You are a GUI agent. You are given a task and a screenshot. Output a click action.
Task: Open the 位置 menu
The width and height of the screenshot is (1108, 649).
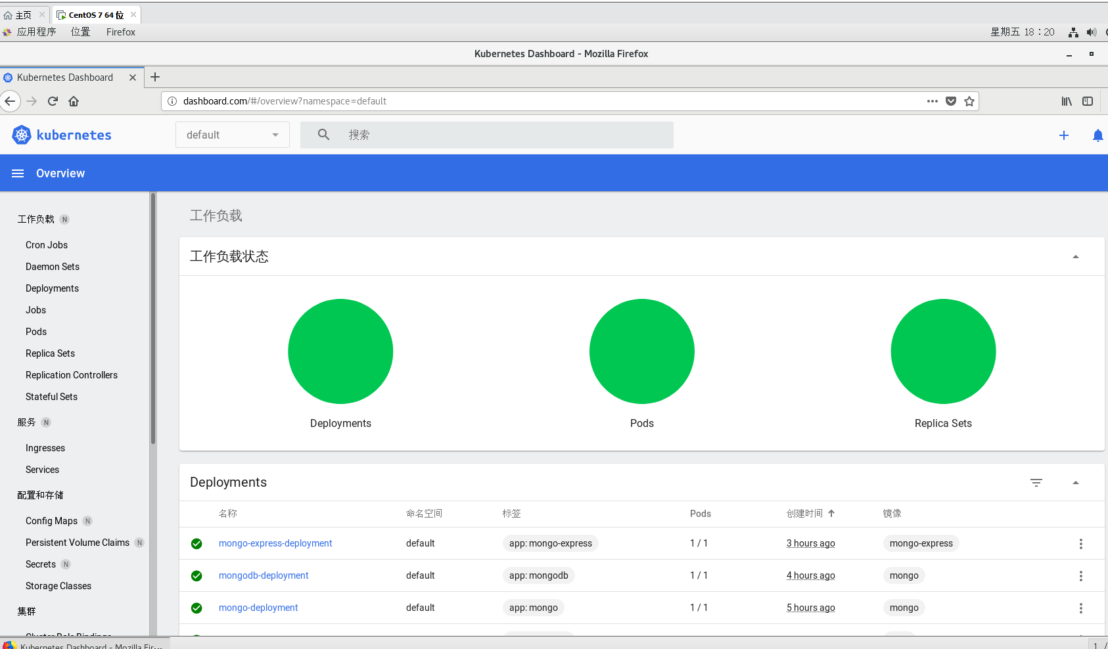click(x=81, y=32)
